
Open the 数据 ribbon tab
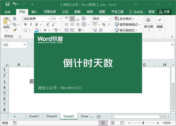[x=77, y=12]
